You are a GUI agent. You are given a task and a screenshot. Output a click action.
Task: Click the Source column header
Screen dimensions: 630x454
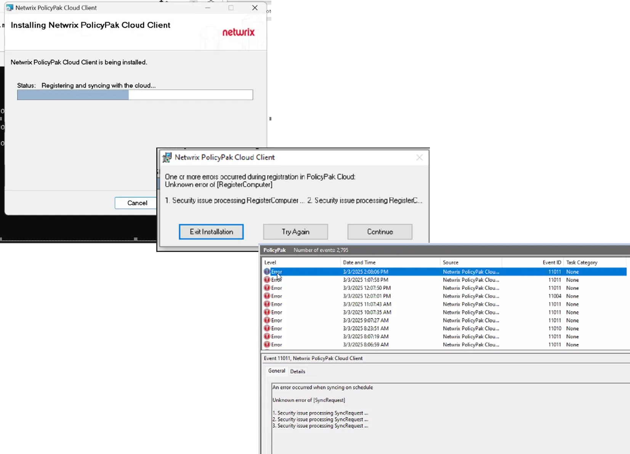[x=450, y=263]
